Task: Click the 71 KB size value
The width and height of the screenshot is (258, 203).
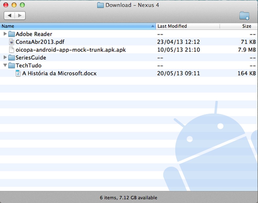Action: (248, 42)
